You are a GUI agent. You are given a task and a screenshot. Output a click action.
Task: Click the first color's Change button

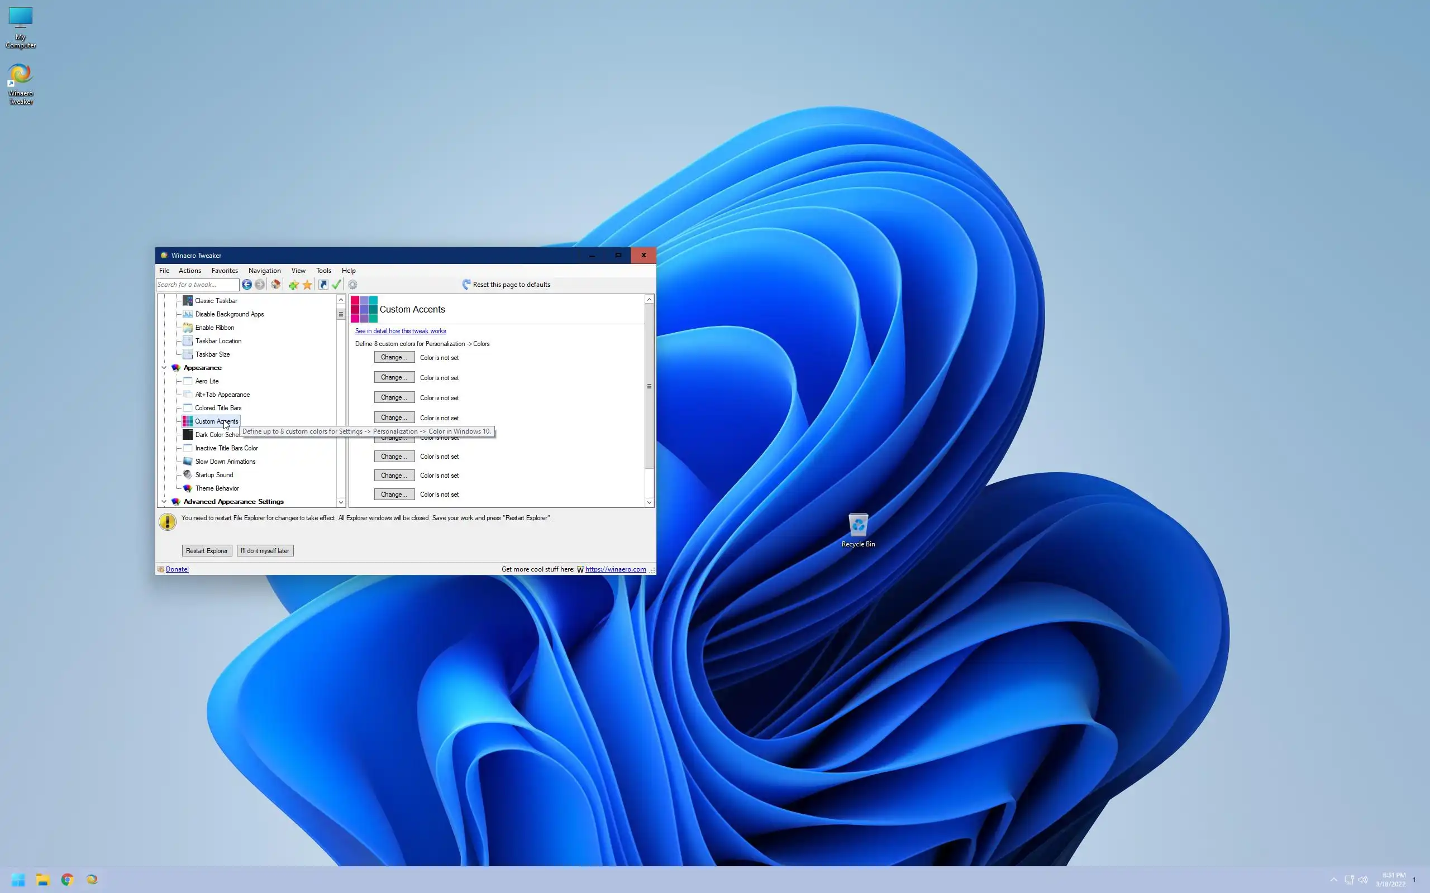394,357
